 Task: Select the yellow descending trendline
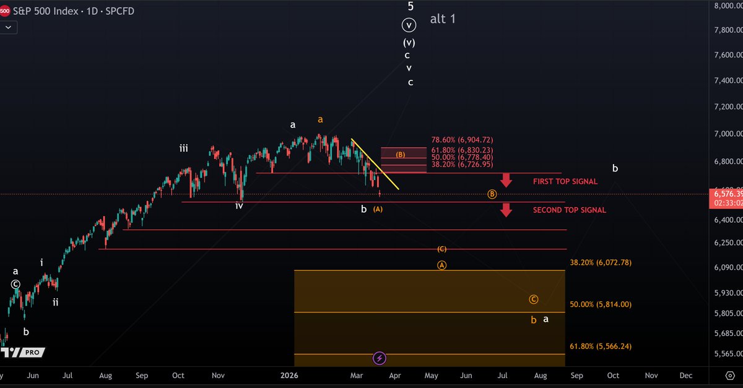pyautogui.click(x=375, y=163)
